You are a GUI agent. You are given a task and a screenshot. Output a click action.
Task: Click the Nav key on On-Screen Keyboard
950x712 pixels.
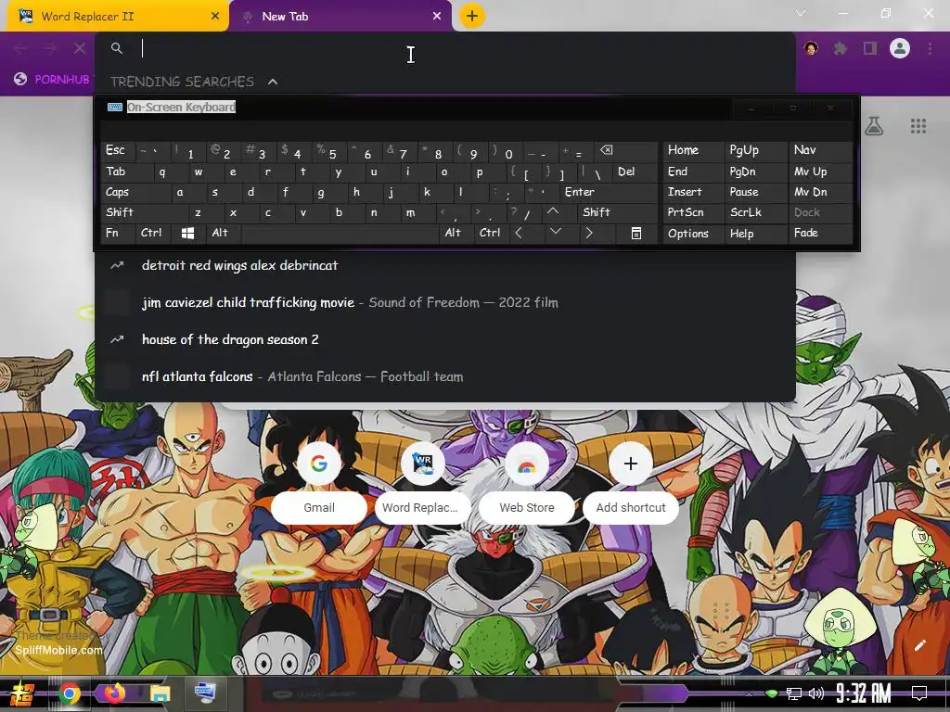(820, 150)
